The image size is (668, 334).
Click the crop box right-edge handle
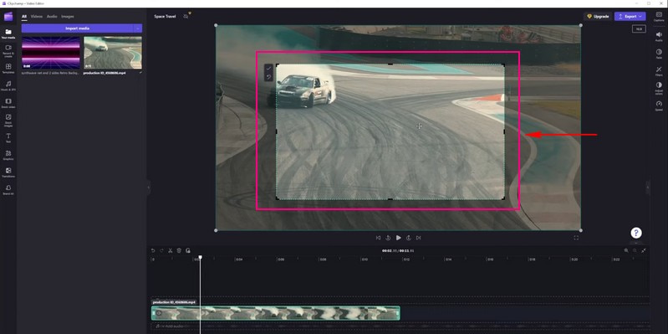point(504,131)
